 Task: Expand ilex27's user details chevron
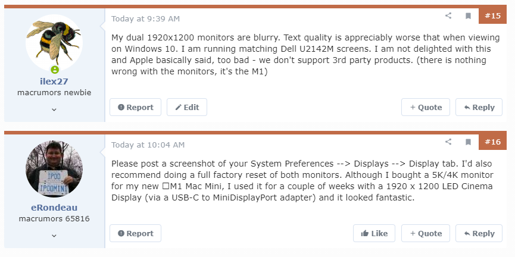tap(54, 109)
